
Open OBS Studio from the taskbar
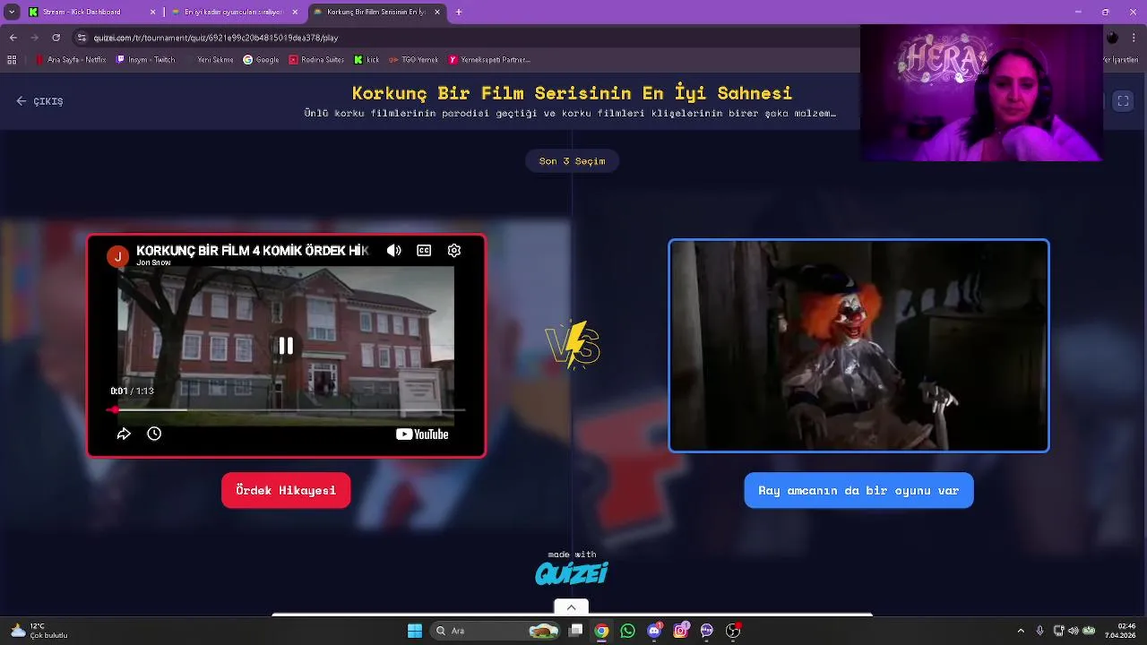(x=733, y=631)
